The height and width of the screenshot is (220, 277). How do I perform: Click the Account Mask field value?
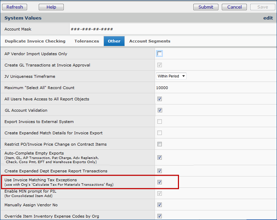coord(92,29)
